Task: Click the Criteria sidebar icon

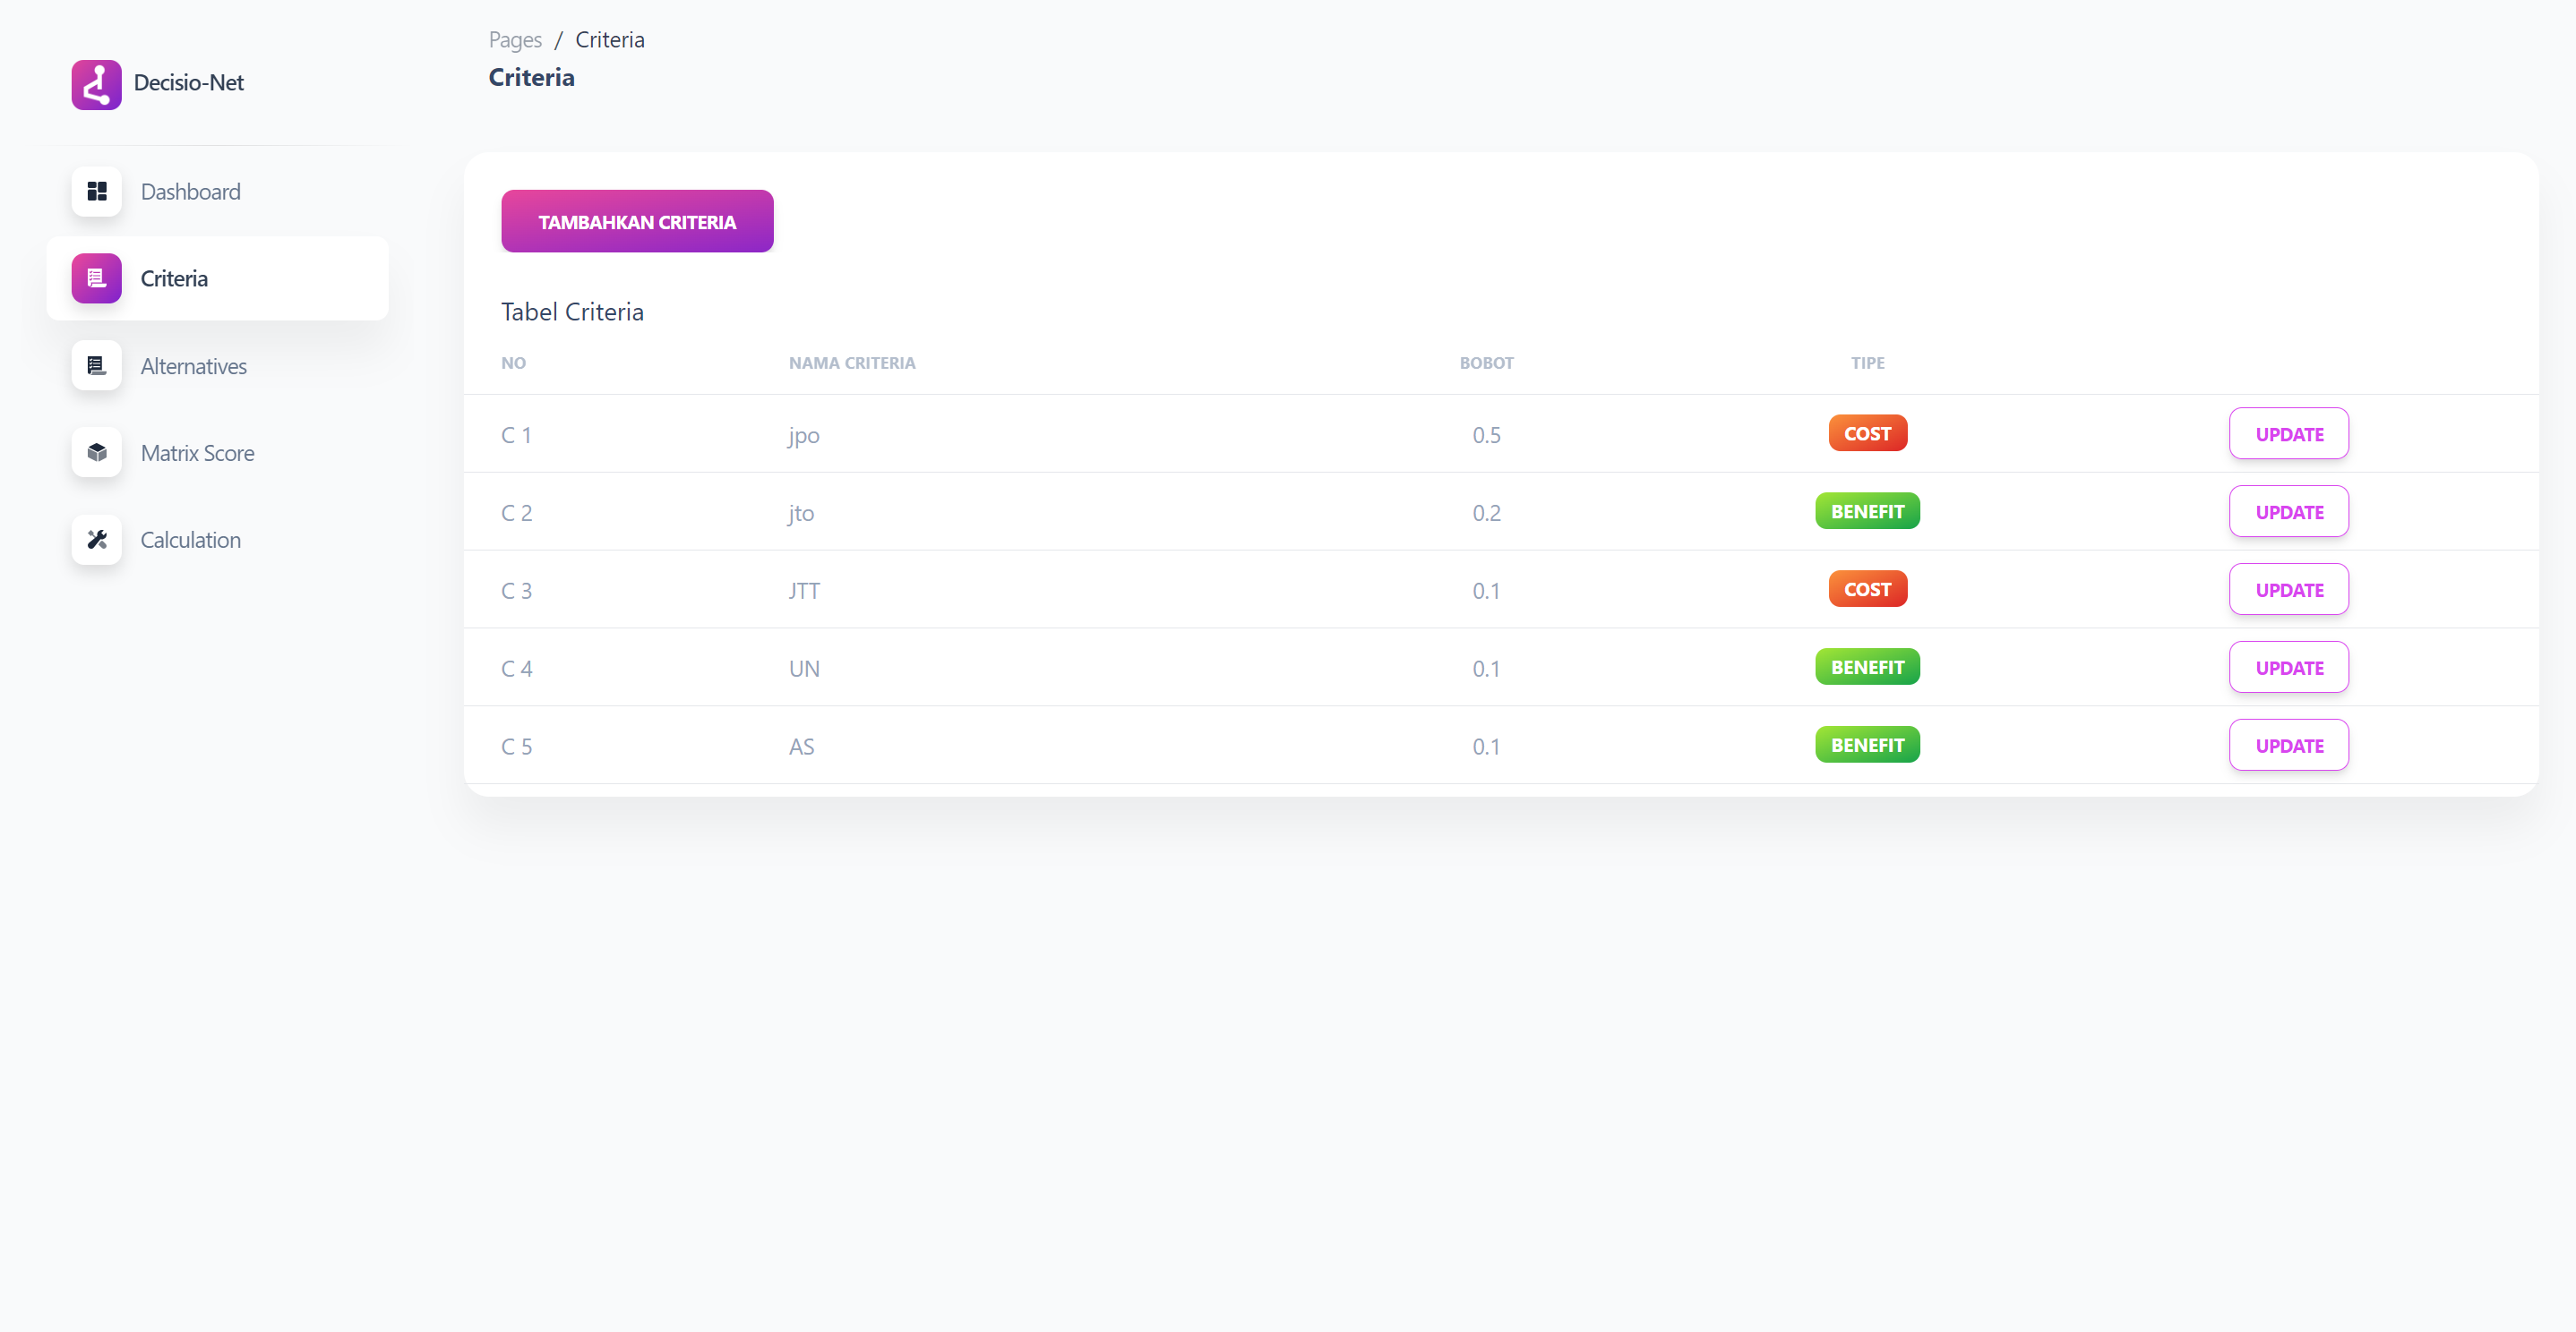Action: 96,277
